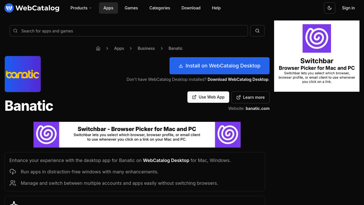Open the Categories page
This screenshot has width=364, height=205.
(160, 8)
